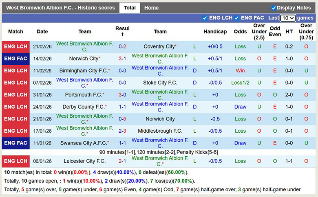Open Stoke City F.C. team link

coord(160,83)
